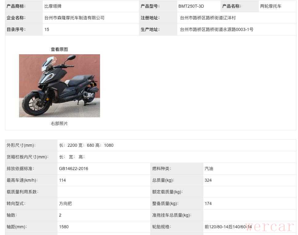This screenshot has height=235, width=298.
Task: Click the 轴距(mm) label
Action: tap(17, 227)
